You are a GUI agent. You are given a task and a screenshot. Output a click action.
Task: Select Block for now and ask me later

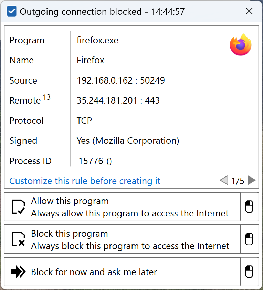click(x=122, y=271)
